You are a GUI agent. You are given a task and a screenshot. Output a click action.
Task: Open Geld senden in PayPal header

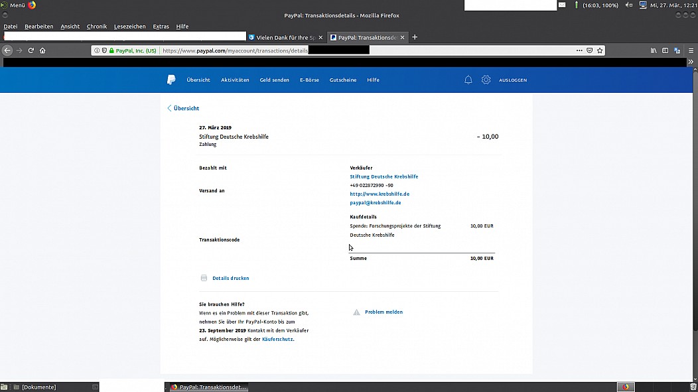(274, 80)
